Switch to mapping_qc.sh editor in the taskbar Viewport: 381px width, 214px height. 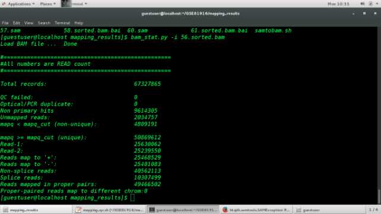(110, 210)
